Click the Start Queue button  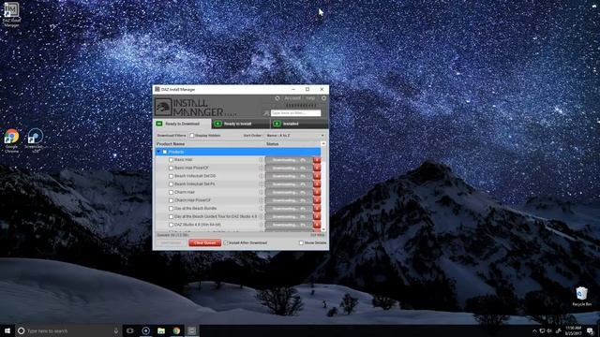point(171,242)
